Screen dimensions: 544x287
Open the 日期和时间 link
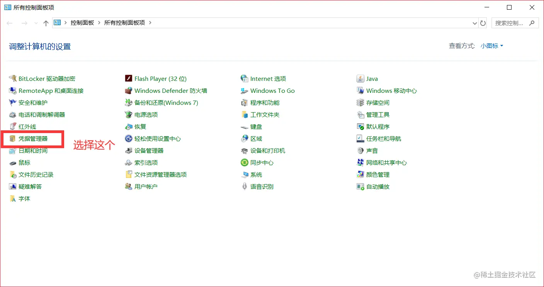coord(33,150)
